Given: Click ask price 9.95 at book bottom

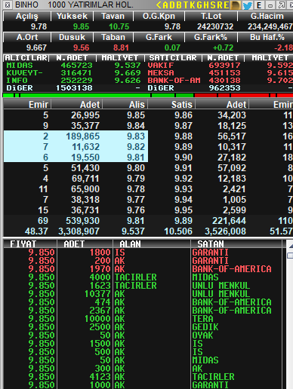Looking at the screenshot, I should coord(184,210).
